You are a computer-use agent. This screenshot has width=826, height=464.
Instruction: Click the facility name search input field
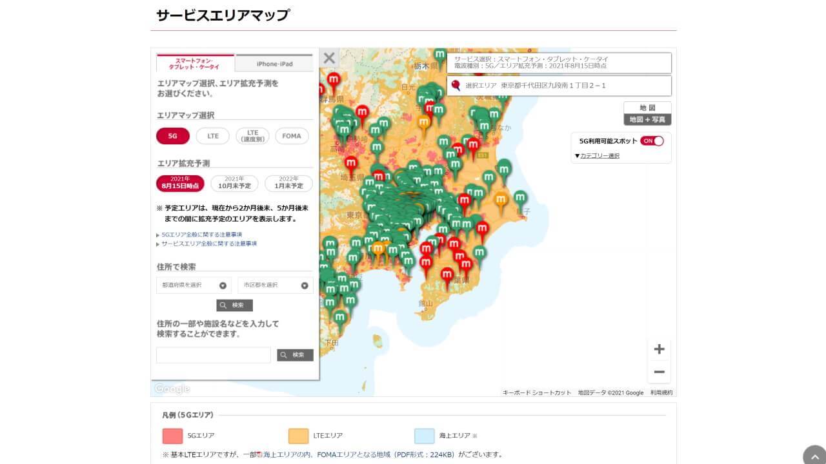pyautogui.click(x=213, y=354)
